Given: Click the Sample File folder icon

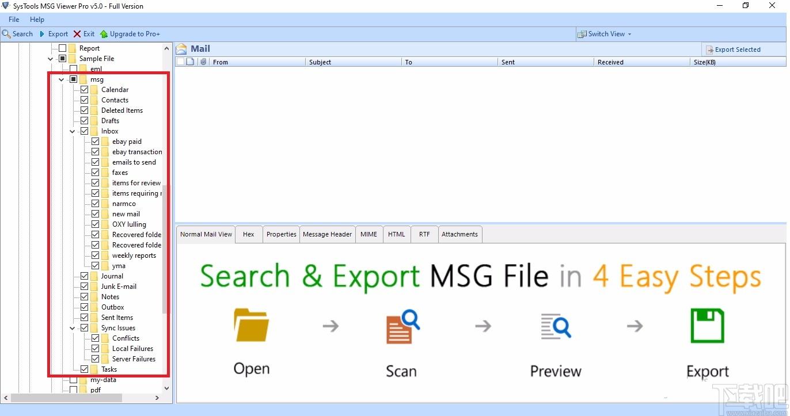Looking at the screenshot, I should click(73, 59).
